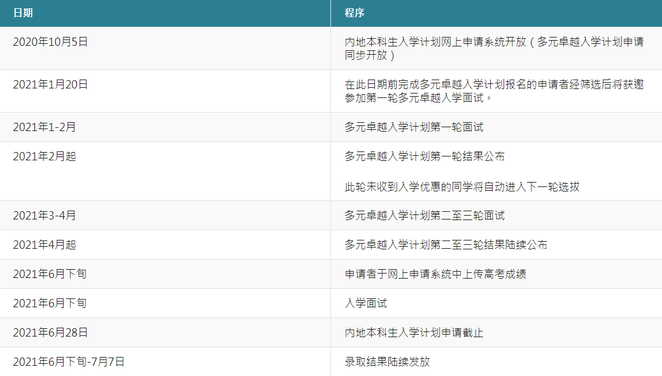Image resolution: width=662 pixels, height=376 pixels.
Task: Select the date 2021年6月28日
Action: tap(50, 333)
